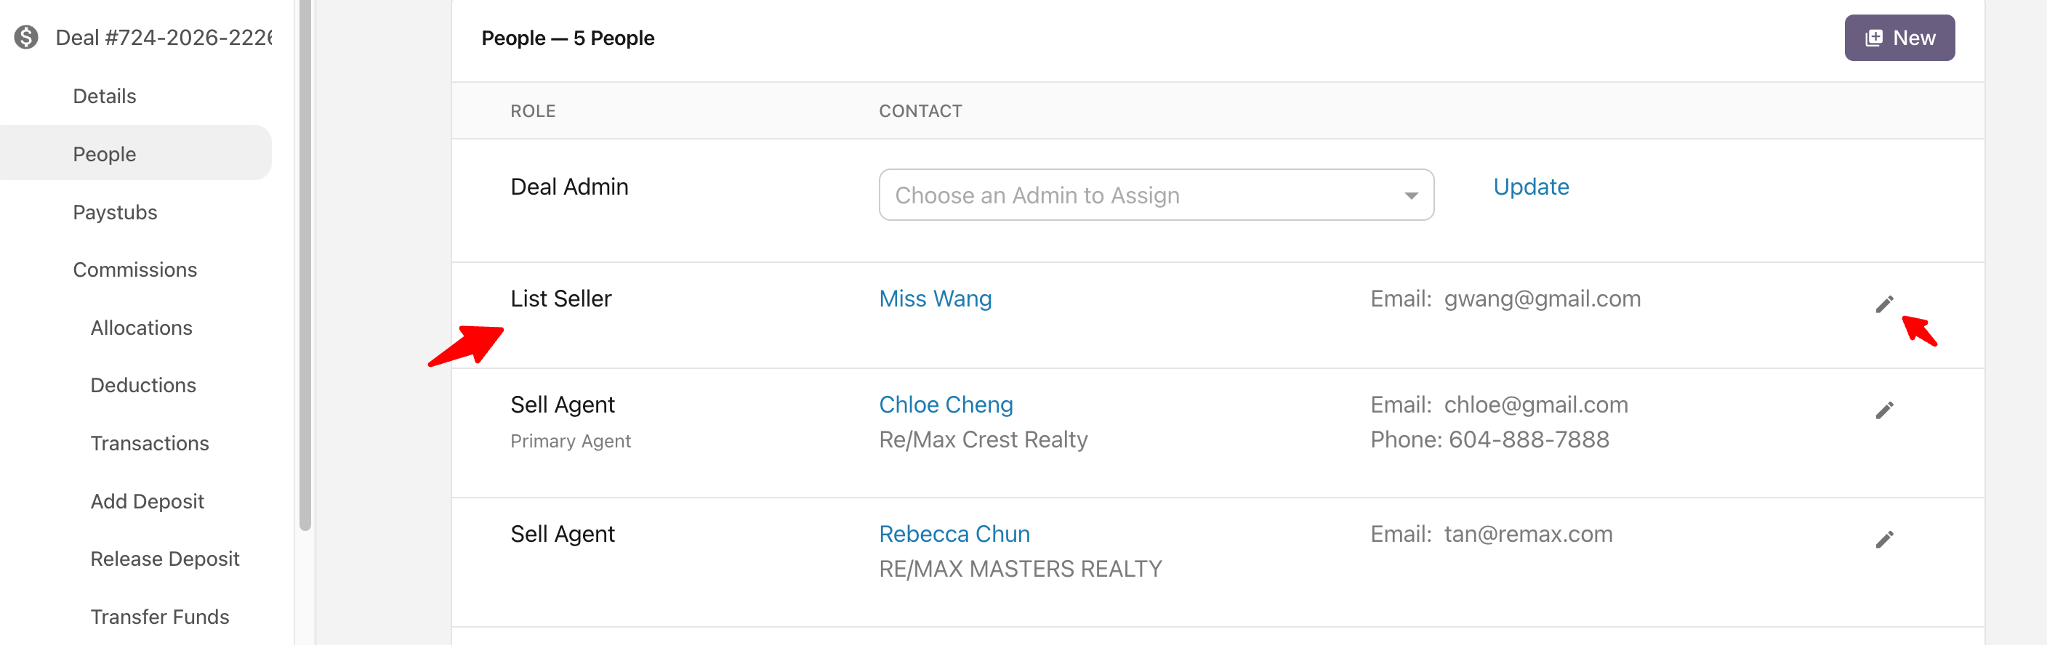This screenshot has width=2047, height=645.
Task: Edit the Rebecca Chun Sell Agent row
Action: (1884, 540)
